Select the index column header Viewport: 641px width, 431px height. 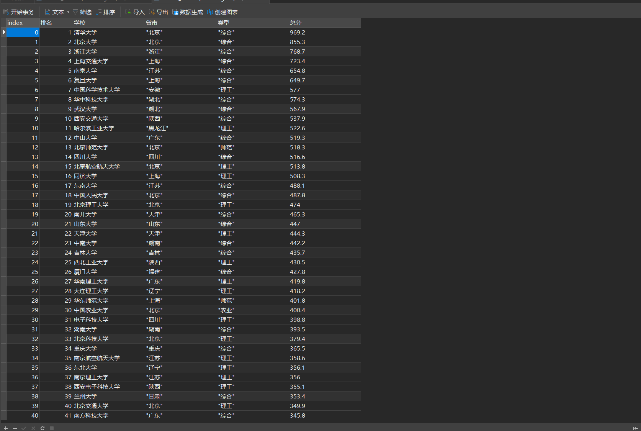[23, 23]
